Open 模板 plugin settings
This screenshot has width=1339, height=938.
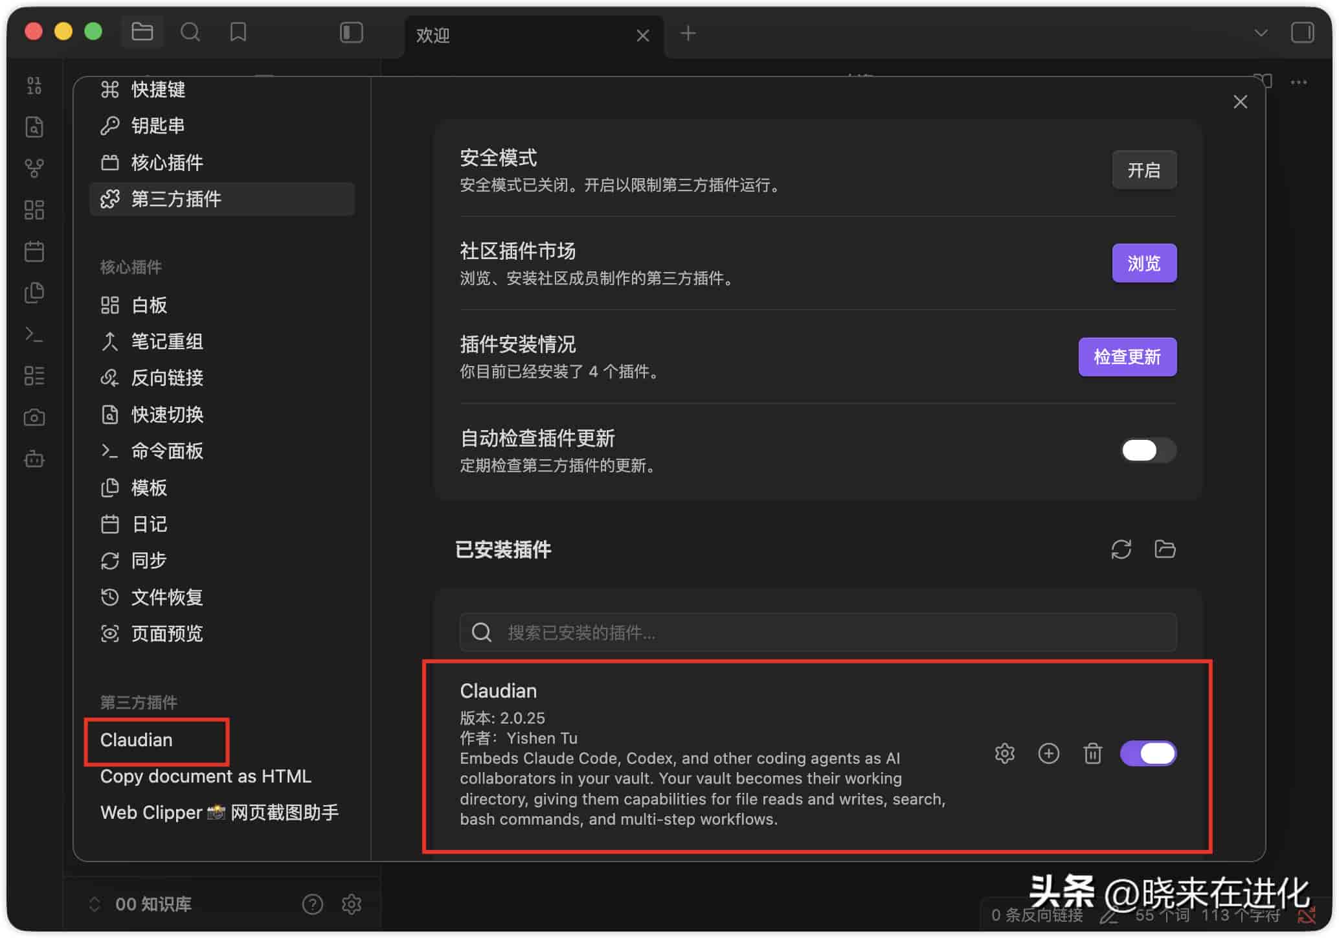pyautogui.click(x=222, y=487)
